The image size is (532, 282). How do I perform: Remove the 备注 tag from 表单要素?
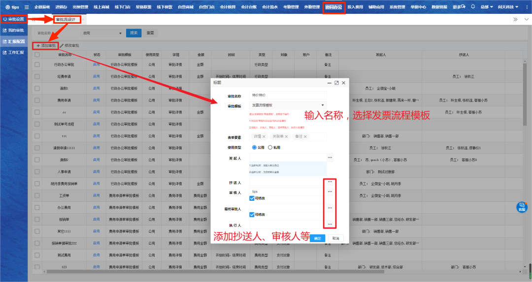coord(305,136)
